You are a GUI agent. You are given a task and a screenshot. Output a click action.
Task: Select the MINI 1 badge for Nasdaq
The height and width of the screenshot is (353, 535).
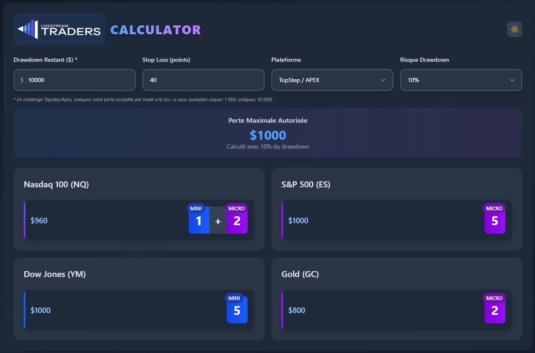[198, 220]
